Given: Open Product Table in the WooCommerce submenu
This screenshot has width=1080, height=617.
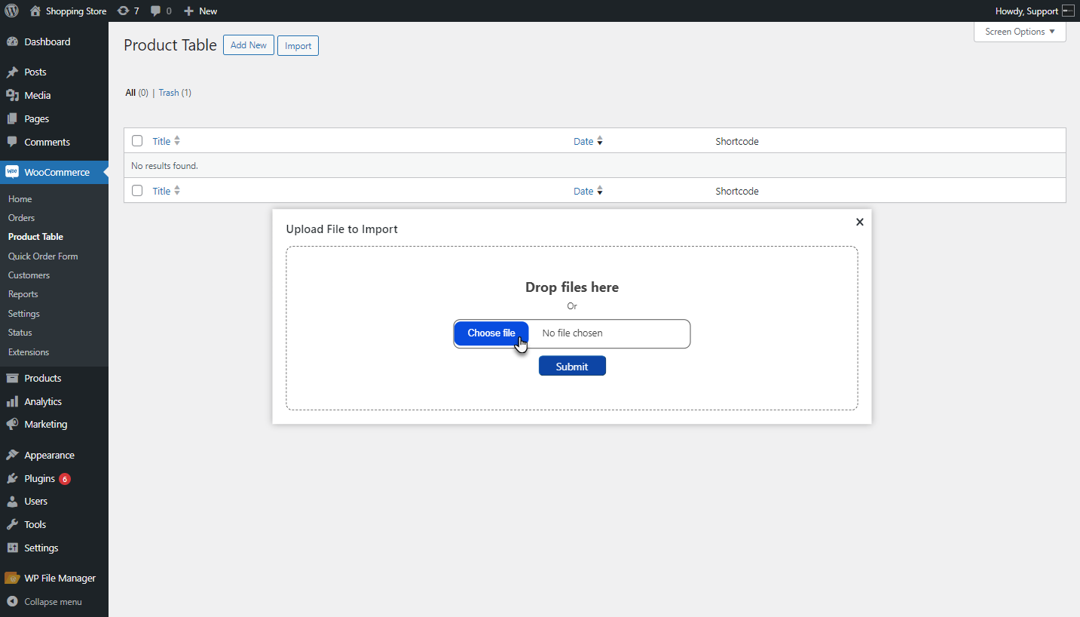Looking at the screenshot, I should pyautogui.click(x=35, y=237).
